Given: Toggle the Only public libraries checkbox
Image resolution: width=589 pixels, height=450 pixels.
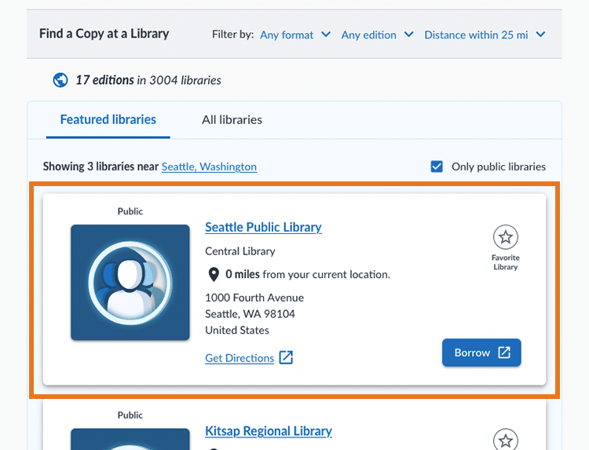Looking at the screenshot, I should click(x=437, y=166).
